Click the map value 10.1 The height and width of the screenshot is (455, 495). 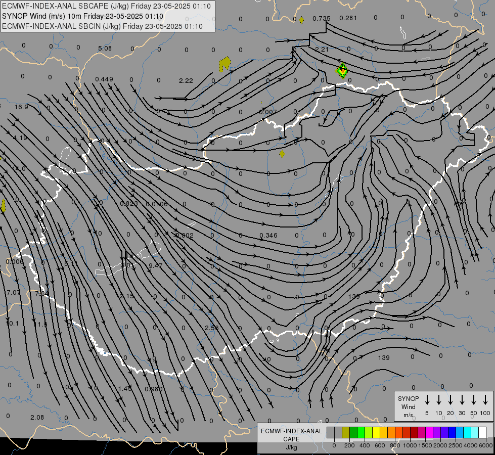12,324
